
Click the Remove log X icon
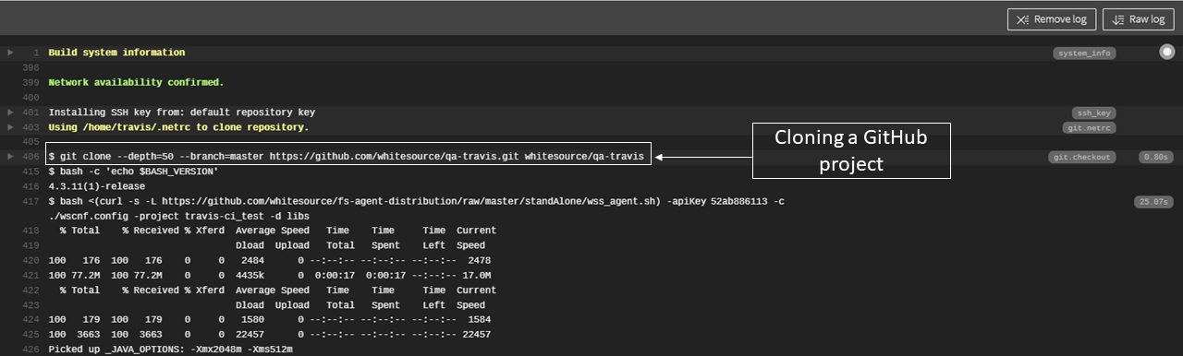tap(1022, 19)
